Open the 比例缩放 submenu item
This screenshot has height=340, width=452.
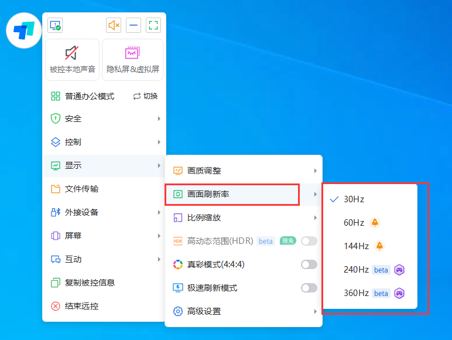pos(244,217)
